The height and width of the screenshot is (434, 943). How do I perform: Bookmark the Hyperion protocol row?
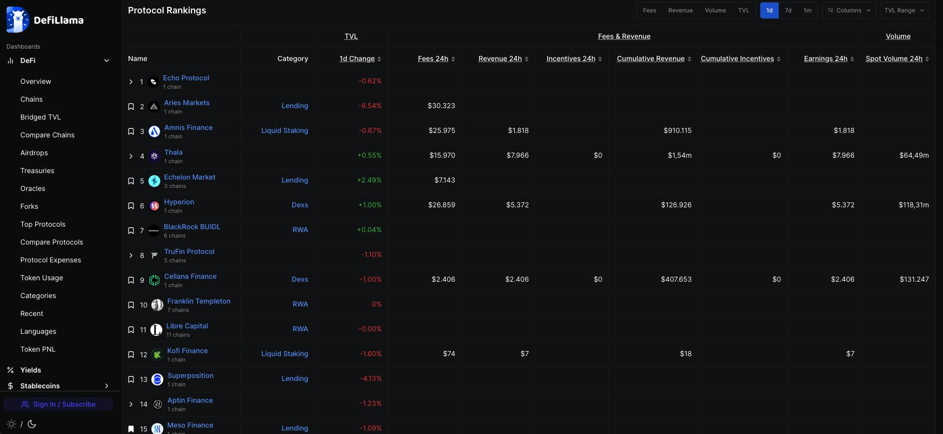click(131, 206)
